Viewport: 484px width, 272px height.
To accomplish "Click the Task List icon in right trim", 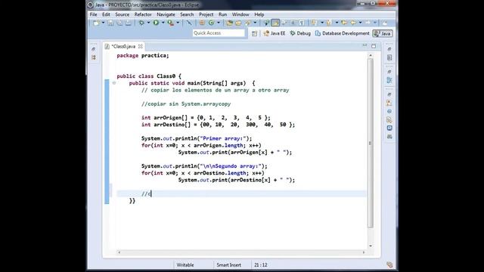I will (389, 57).
